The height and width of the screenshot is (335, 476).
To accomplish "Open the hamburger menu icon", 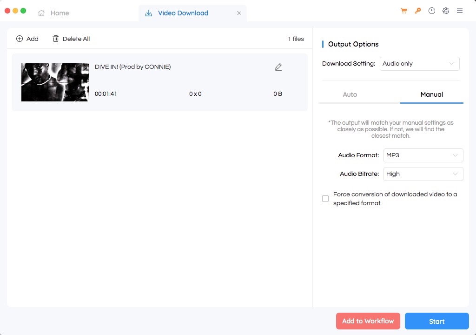I will tap(460, 10).
